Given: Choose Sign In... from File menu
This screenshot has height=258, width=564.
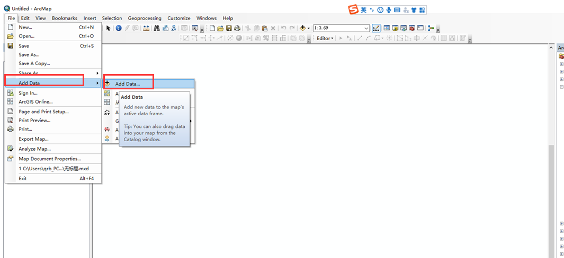Looking at the screenshot, I should click(53, 93).
